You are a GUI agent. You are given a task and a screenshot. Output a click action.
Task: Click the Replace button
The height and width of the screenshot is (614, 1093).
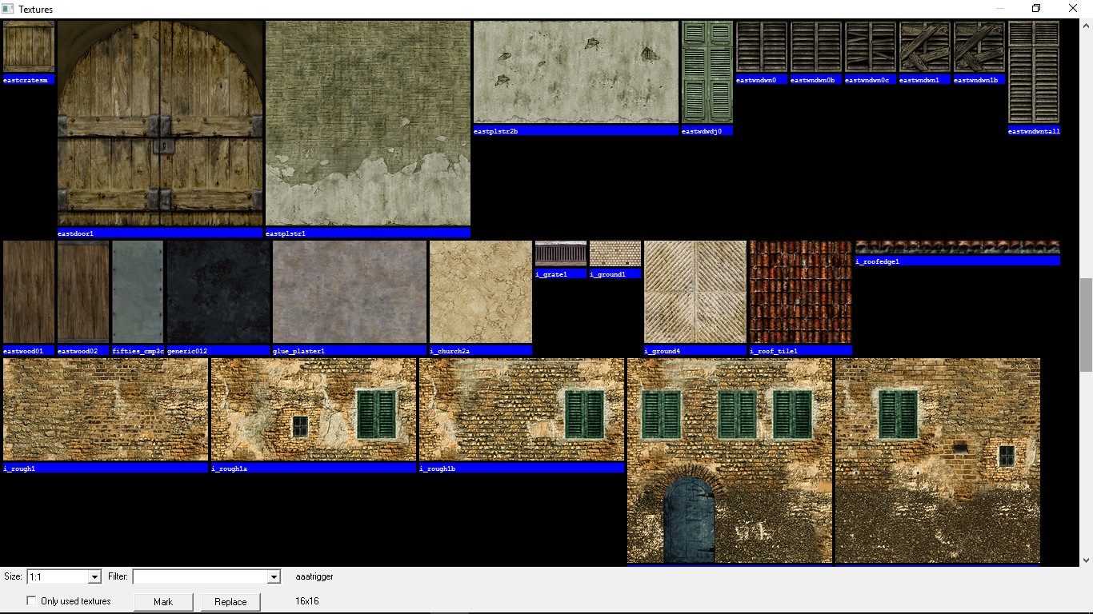coord(230,602)
